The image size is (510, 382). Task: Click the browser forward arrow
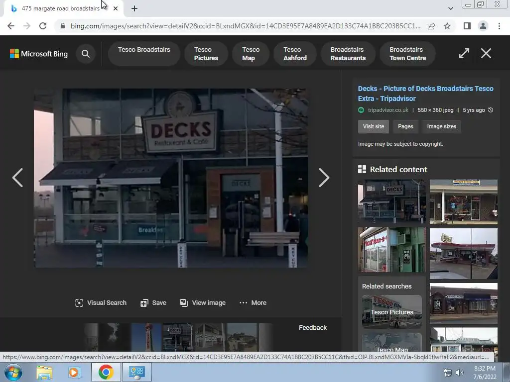(27, 26)
